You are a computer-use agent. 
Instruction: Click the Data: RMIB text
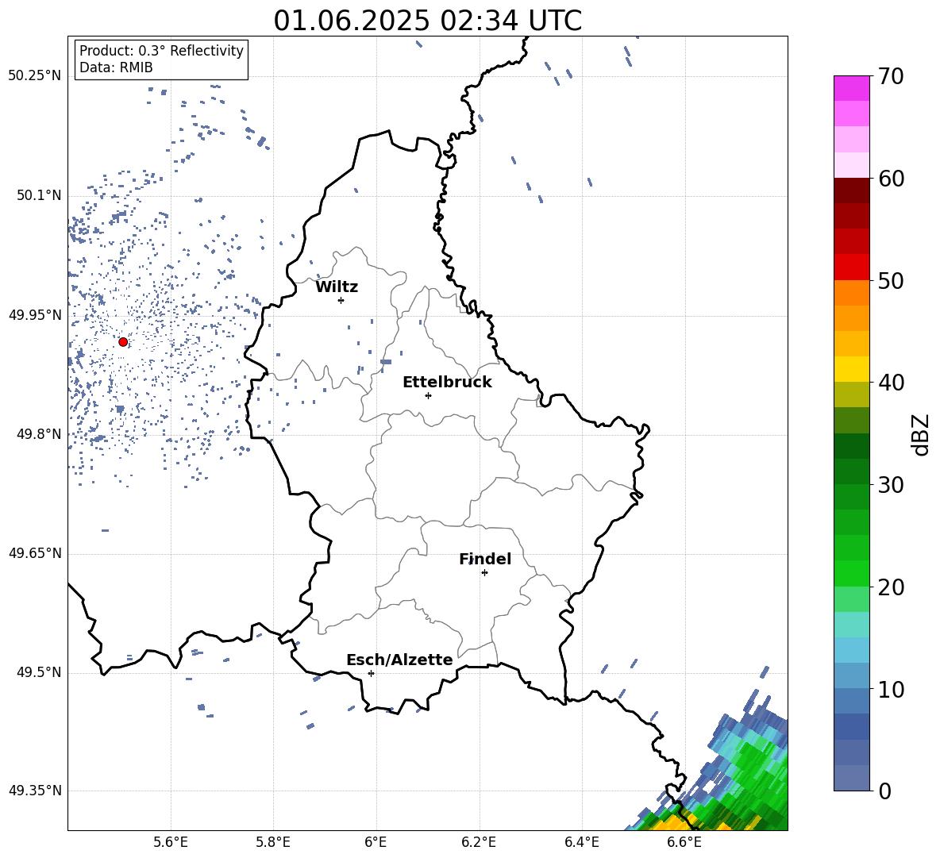116,67
